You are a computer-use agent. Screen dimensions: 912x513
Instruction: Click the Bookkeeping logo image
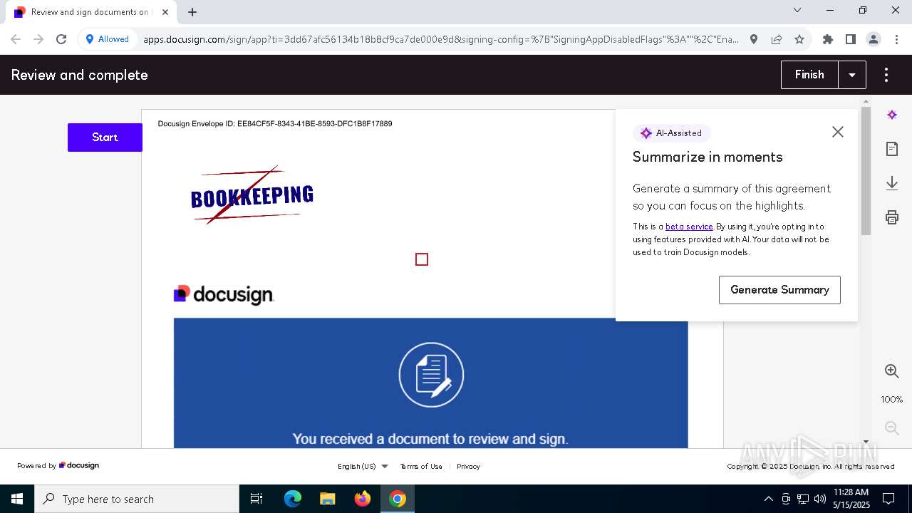(252, 195)
